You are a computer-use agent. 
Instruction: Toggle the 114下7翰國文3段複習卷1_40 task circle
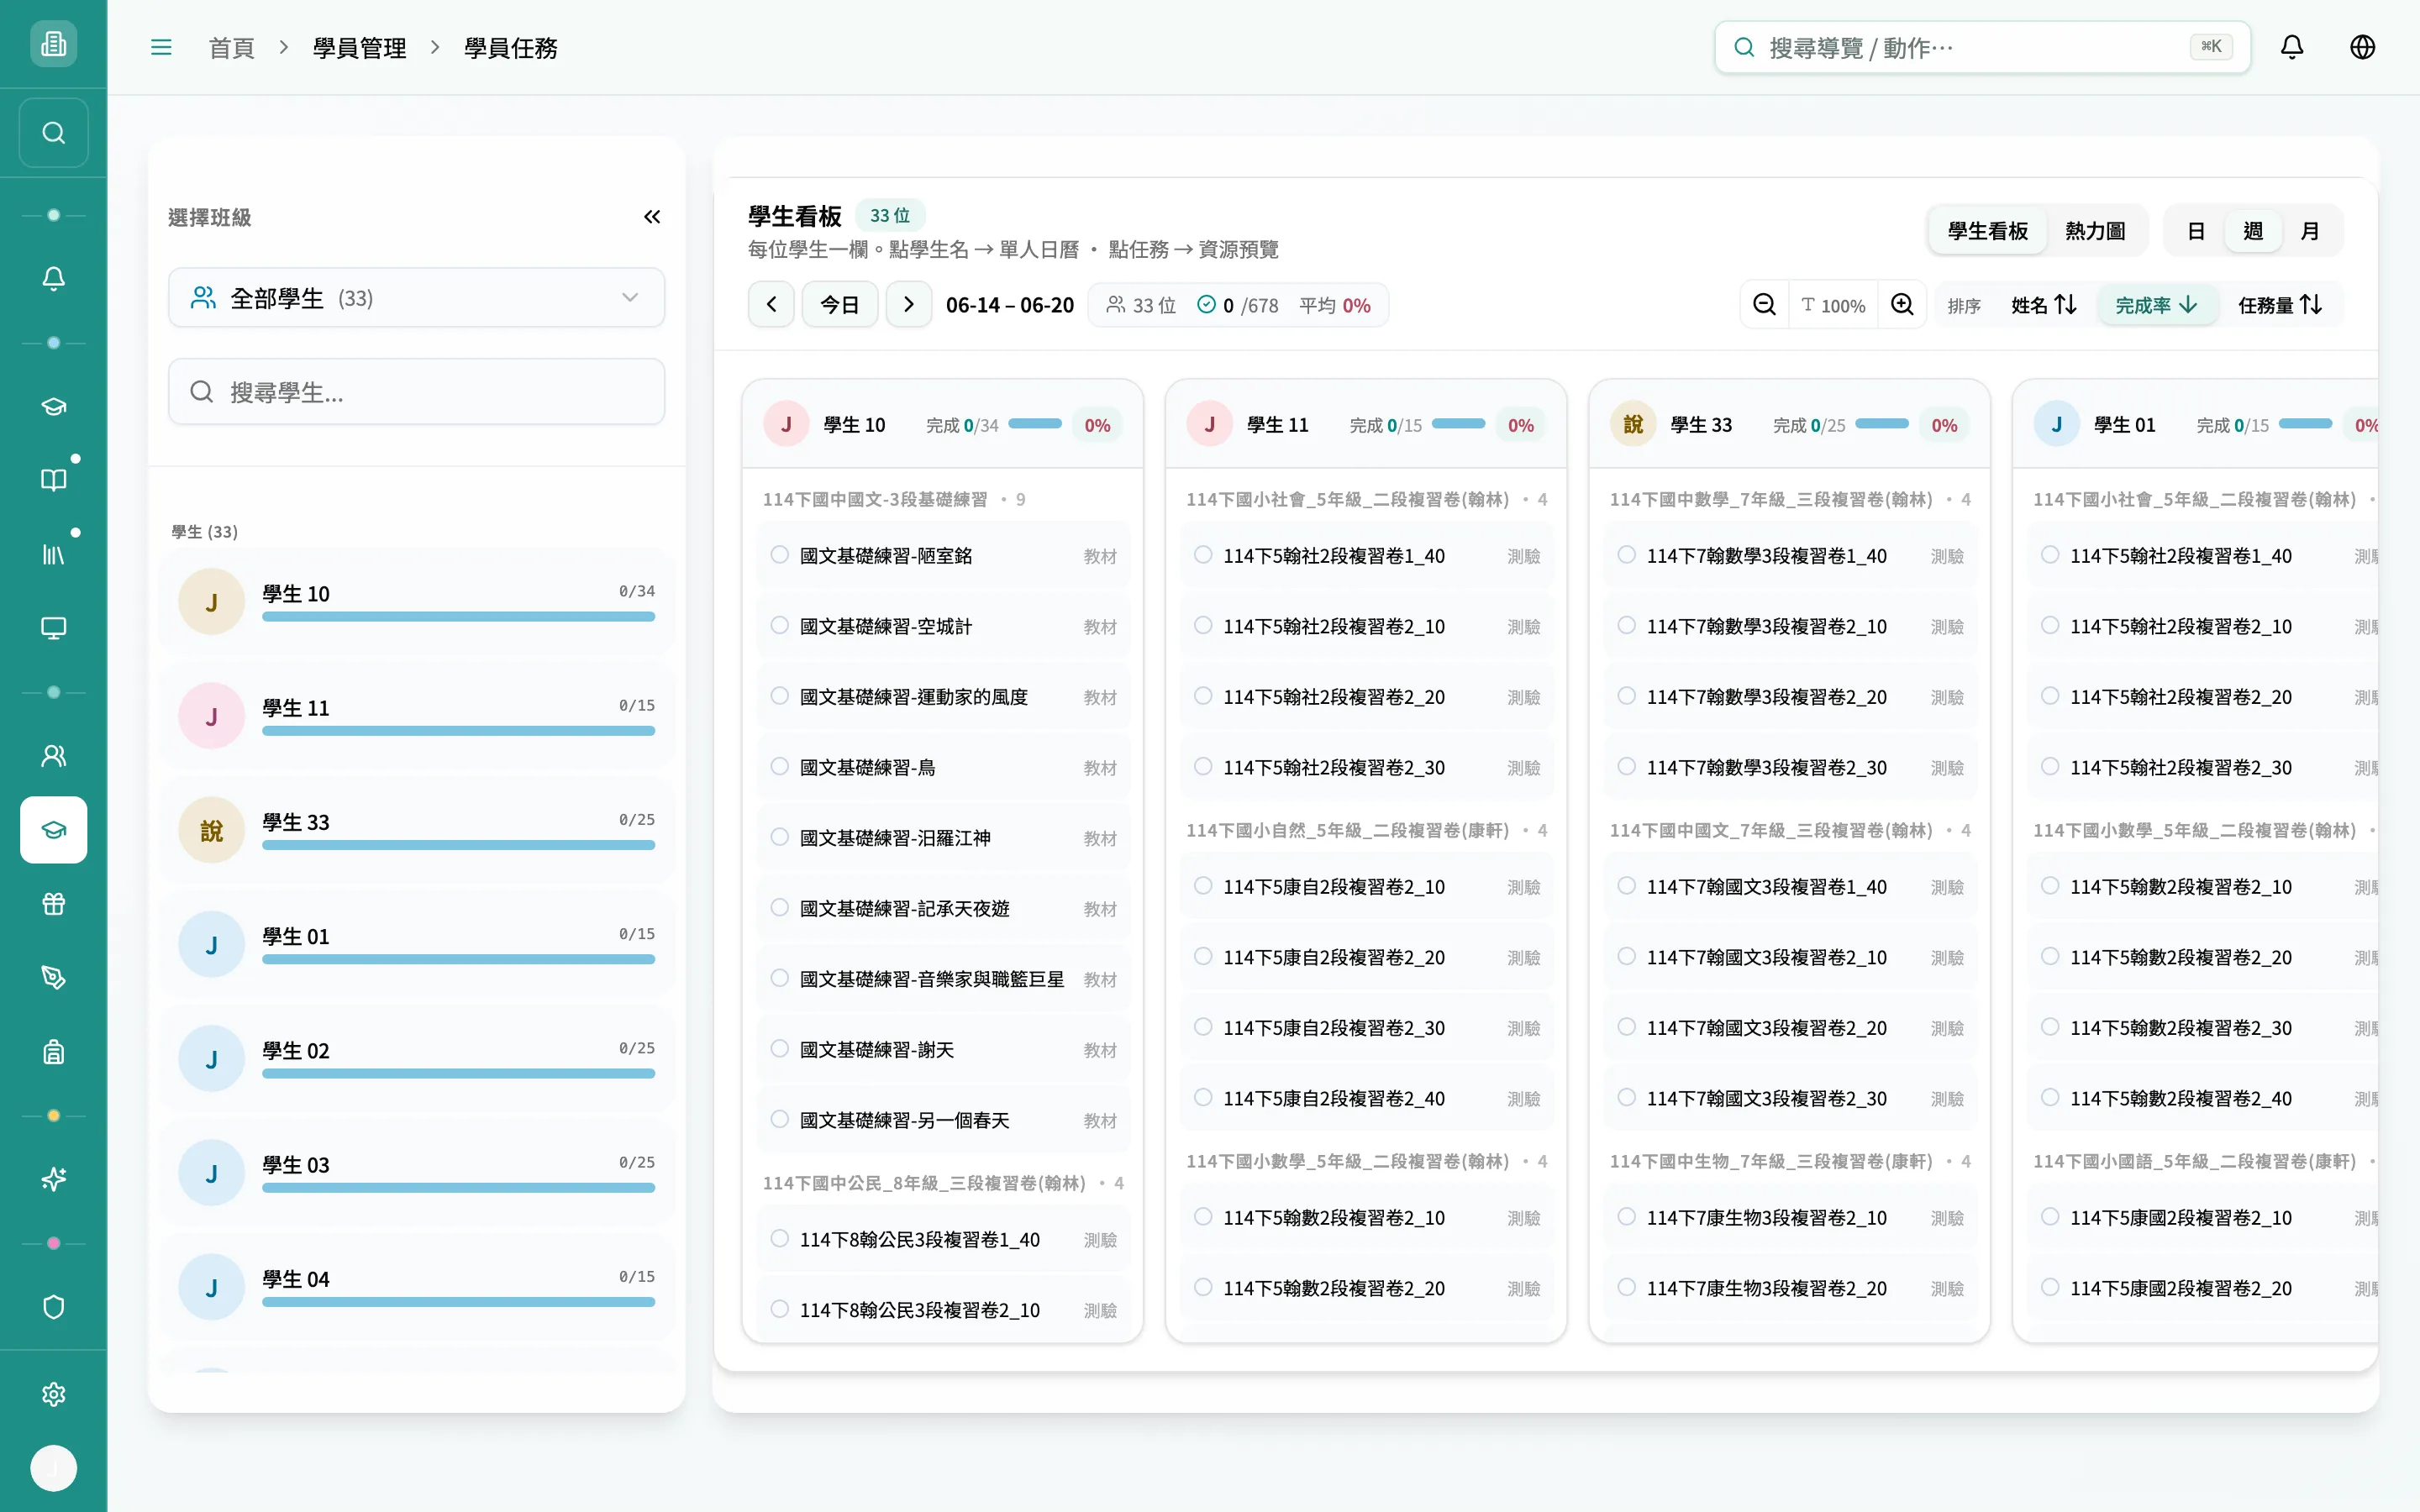point(1626,886)
